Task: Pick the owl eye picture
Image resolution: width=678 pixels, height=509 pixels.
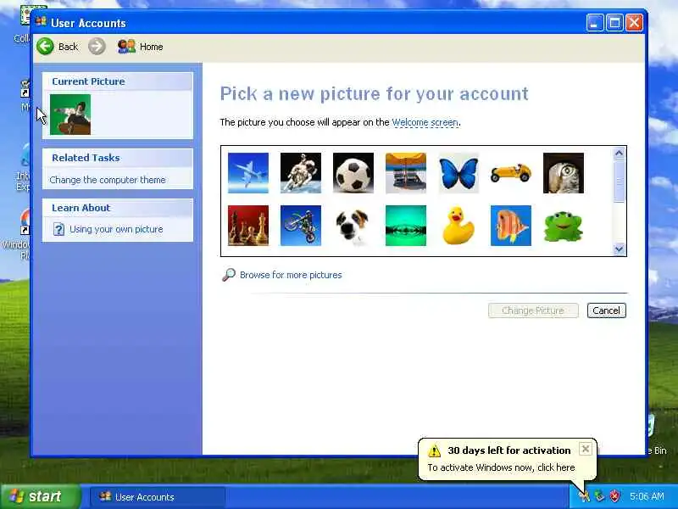Action: tap(564, 173)
